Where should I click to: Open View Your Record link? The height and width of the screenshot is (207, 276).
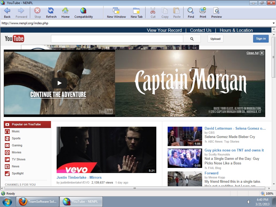tap(164, 30)
